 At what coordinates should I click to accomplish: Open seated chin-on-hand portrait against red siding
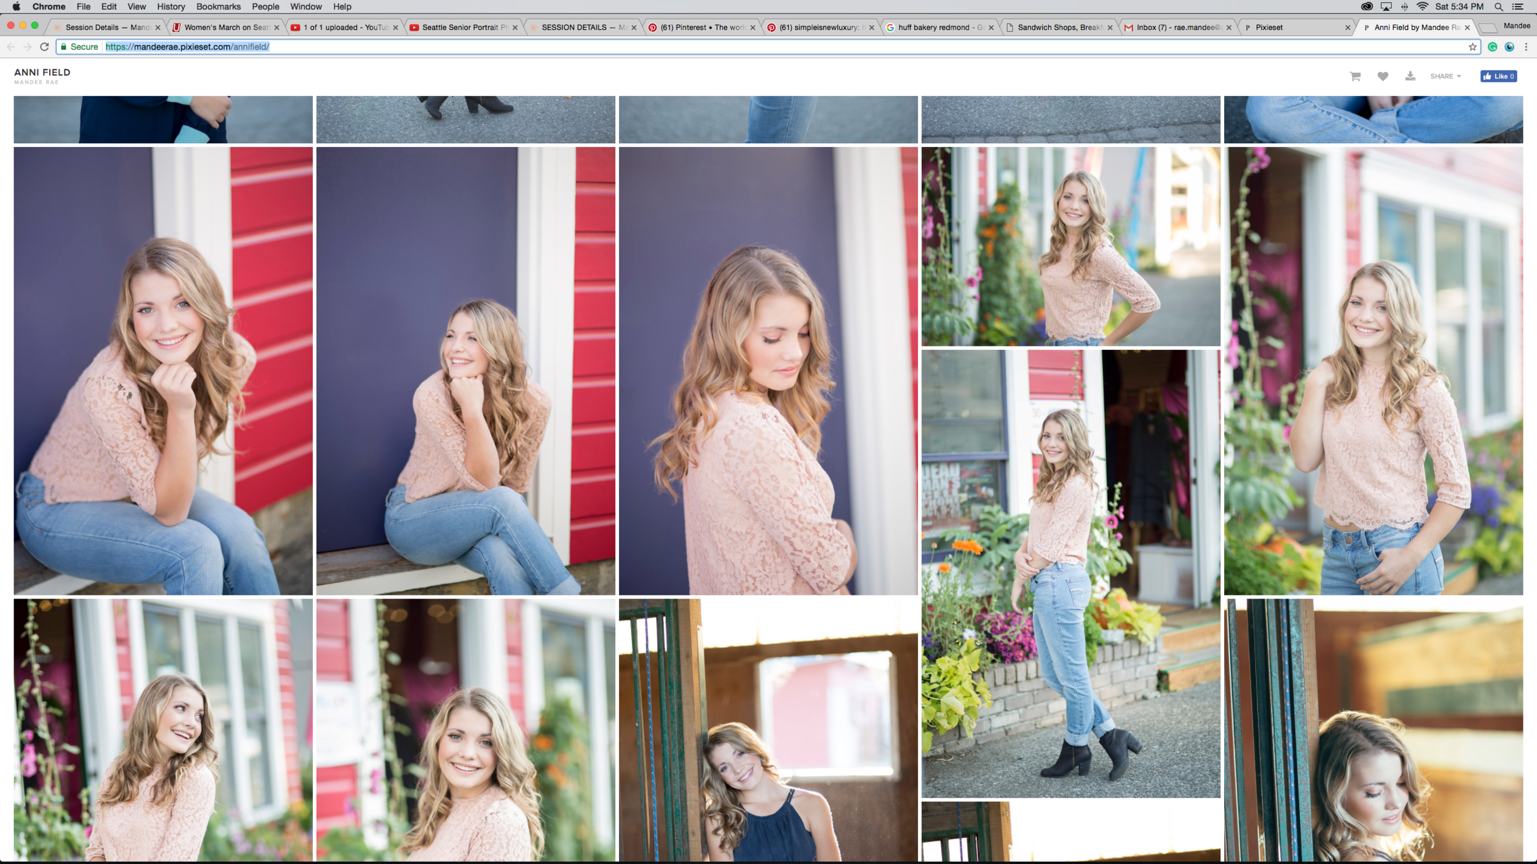pos(163,371)
